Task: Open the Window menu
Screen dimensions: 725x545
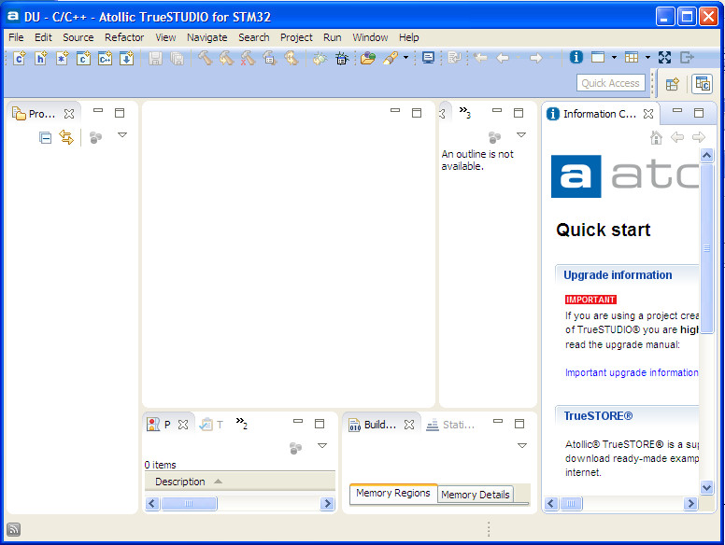Action: click(370, 37)
